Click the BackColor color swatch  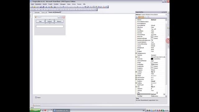pos(152,37)
